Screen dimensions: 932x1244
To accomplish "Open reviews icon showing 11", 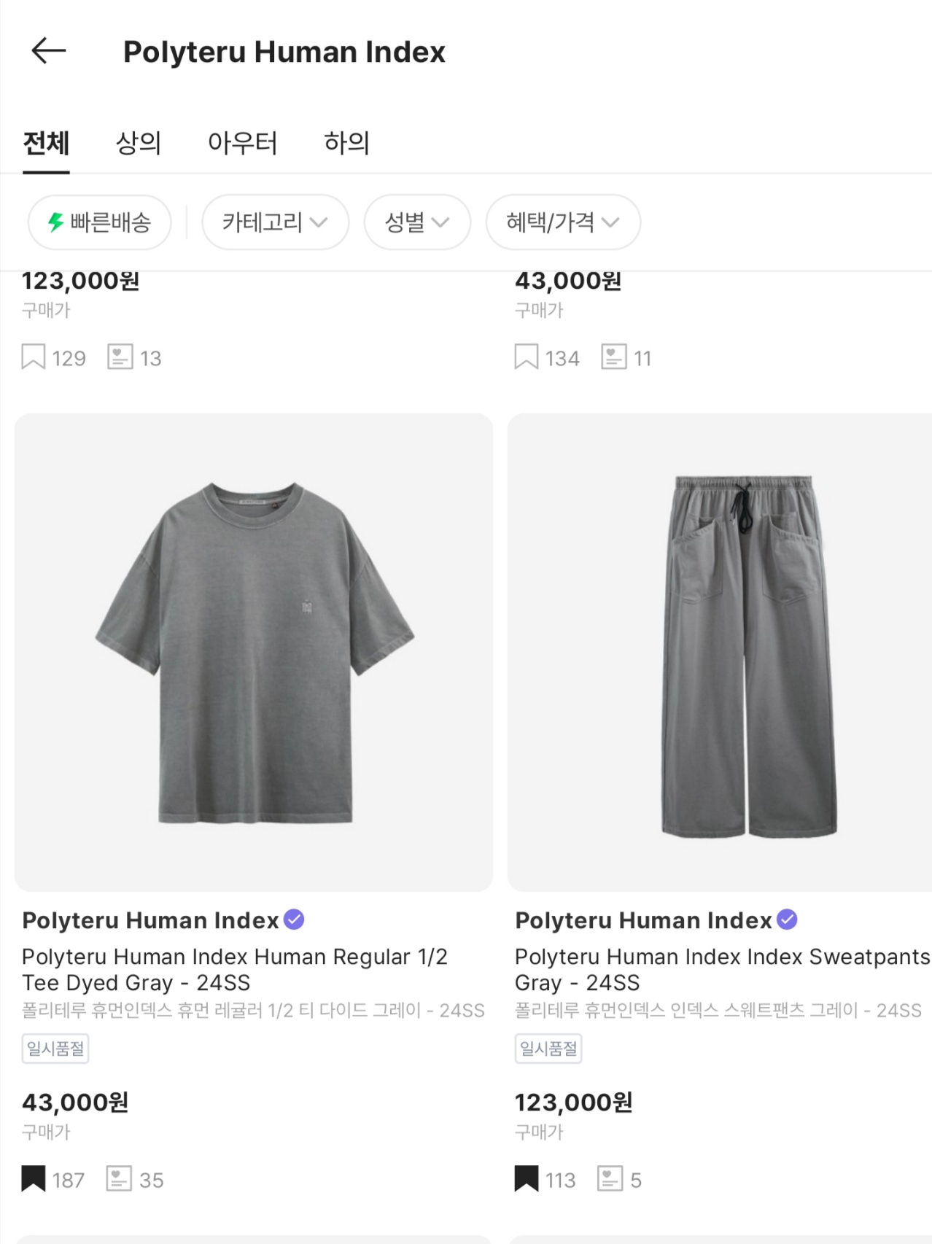I will [x=613, y=357].
